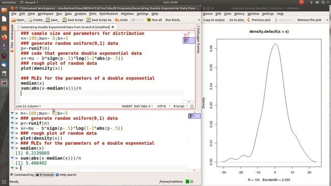Open the Windows menu
Image resolution: width=331 pixels, height=186 pixels.
[127, 14]
